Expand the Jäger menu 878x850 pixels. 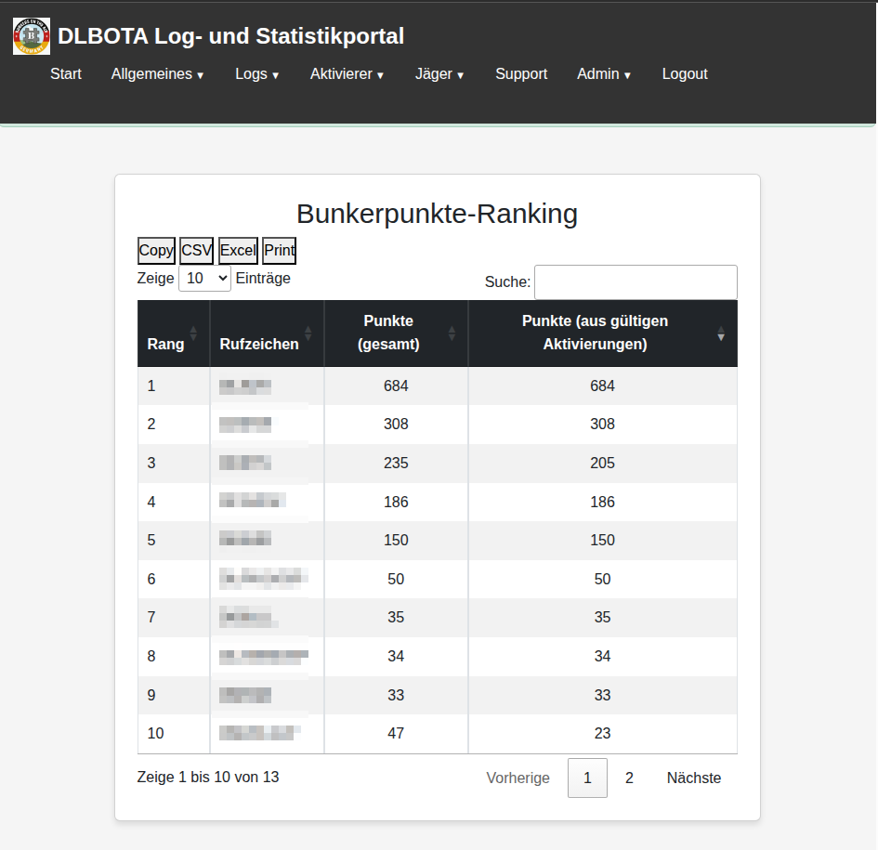click(x=439, y=74)
